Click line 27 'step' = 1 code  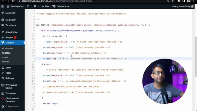pos(84,81)
